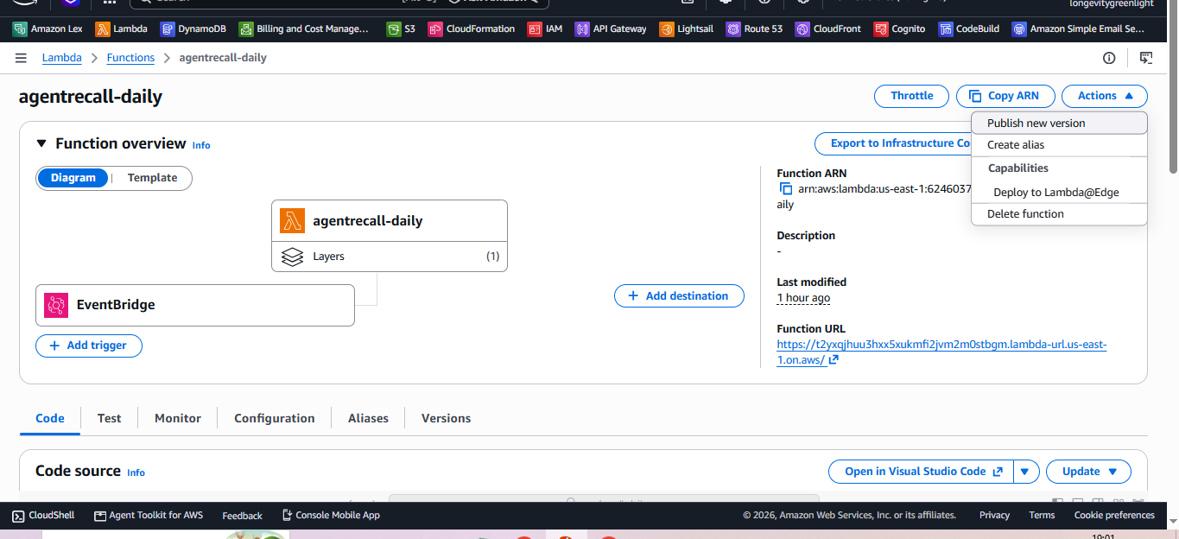Image resolution: width=1179 pixels, height=539 pixels.
Task: Open the DynamoDB service shortcut
Action: coord(193,29)
